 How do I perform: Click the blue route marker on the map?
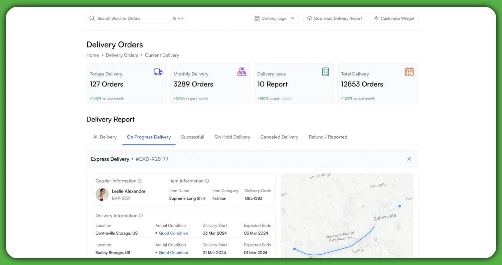click(x=399, y=206)
